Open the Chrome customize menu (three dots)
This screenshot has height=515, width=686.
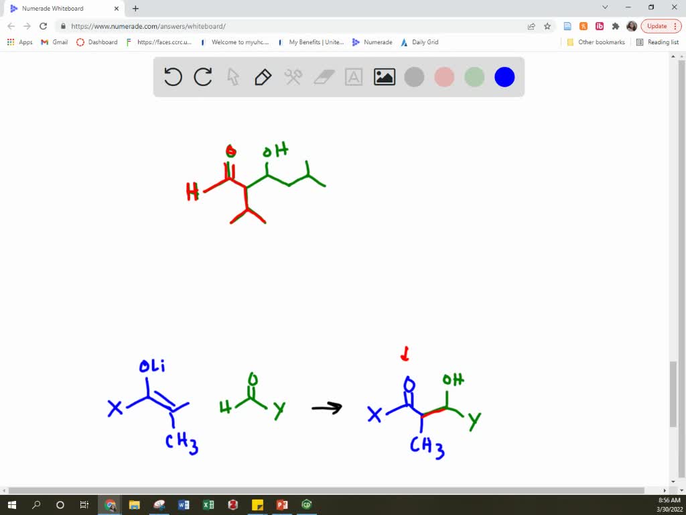click(x=676, y=25)
